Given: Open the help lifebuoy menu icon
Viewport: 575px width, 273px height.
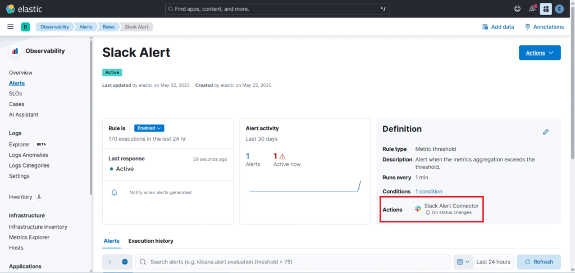Looking at the screenshot, I should pos(517,9).
